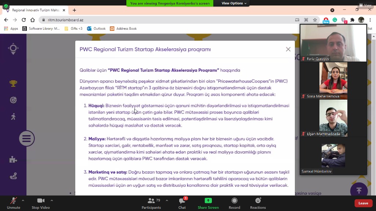
Task: Click the browser back arrow
Action: pyautogui.click(x=6, y=20)
